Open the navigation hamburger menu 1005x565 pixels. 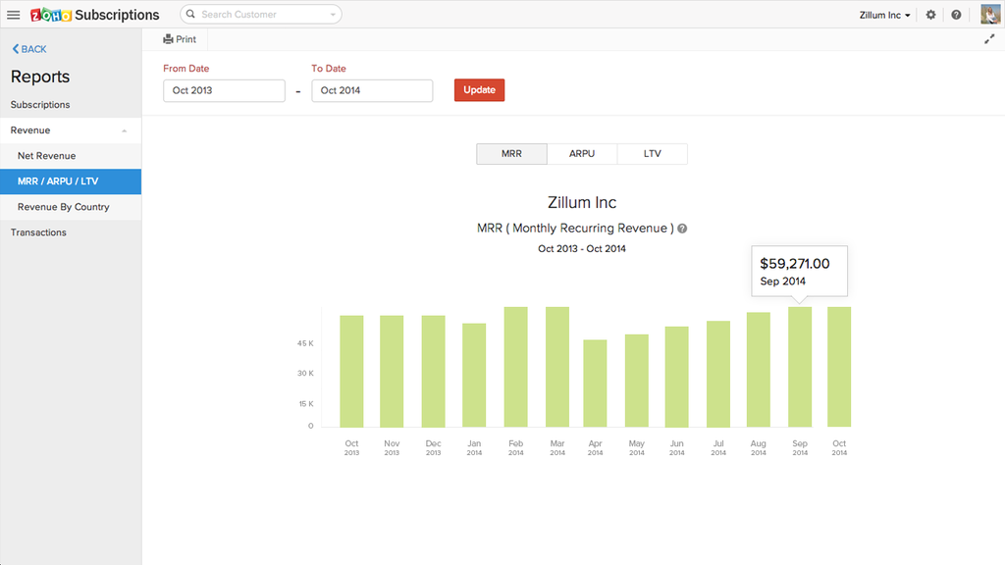(x=13, y=14)
